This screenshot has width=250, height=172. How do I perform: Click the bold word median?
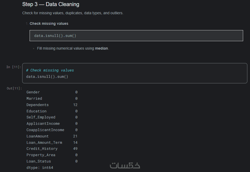coord(101,48)
